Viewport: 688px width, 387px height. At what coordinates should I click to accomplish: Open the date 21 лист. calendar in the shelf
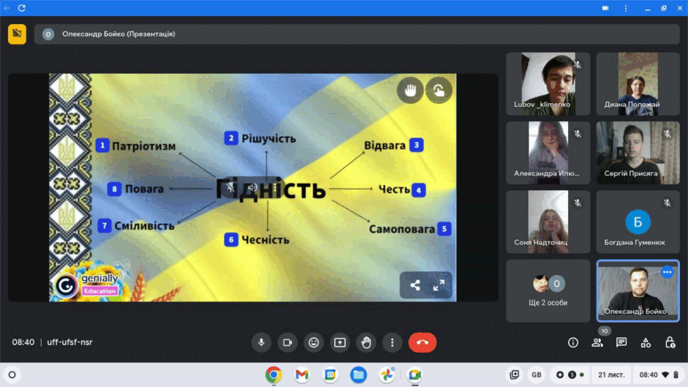[x=610, y=375]
